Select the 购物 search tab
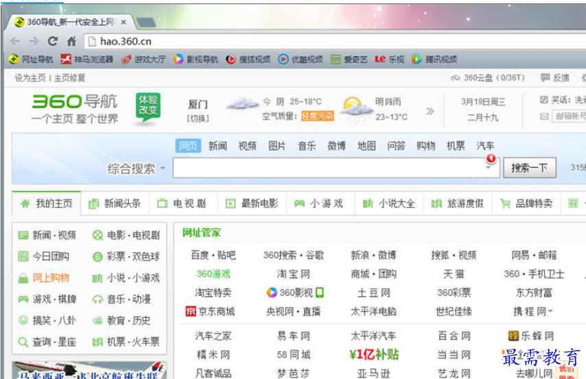This screenshot has height=379, width=586. coord(426,145)
